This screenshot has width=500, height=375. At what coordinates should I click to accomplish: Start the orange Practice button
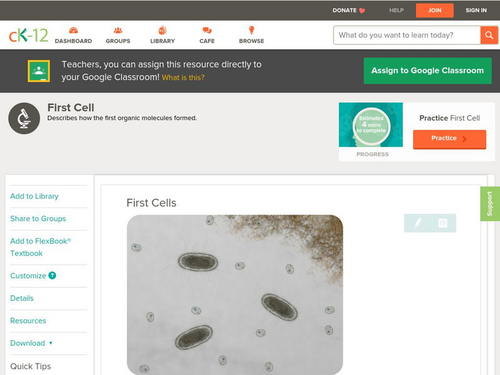click(x=449, y=139)
